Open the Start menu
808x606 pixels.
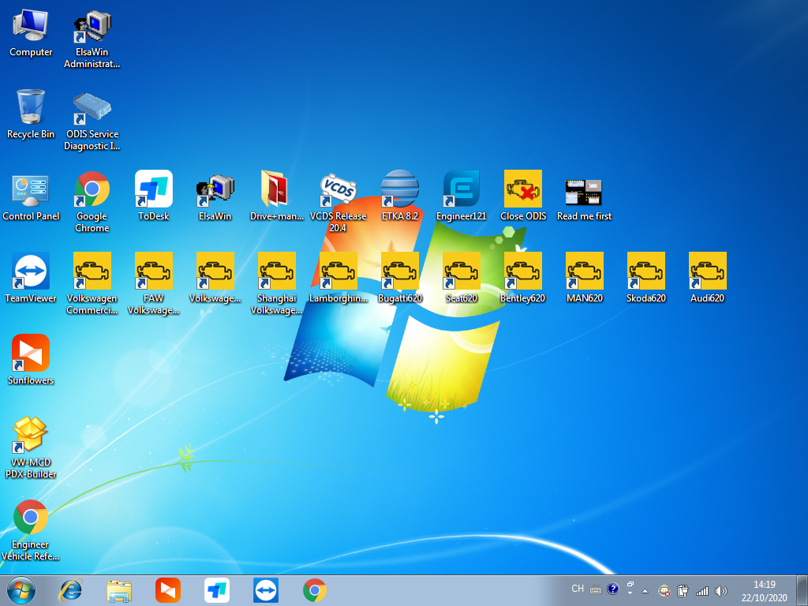pos(20,590)
